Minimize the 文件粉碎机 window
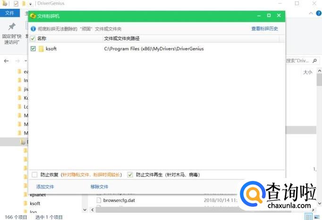 [x=259, y=16]
